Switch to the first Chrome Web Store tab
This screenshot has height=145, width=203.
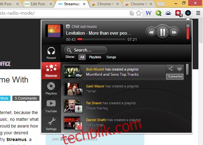click(x=105, y=4)
